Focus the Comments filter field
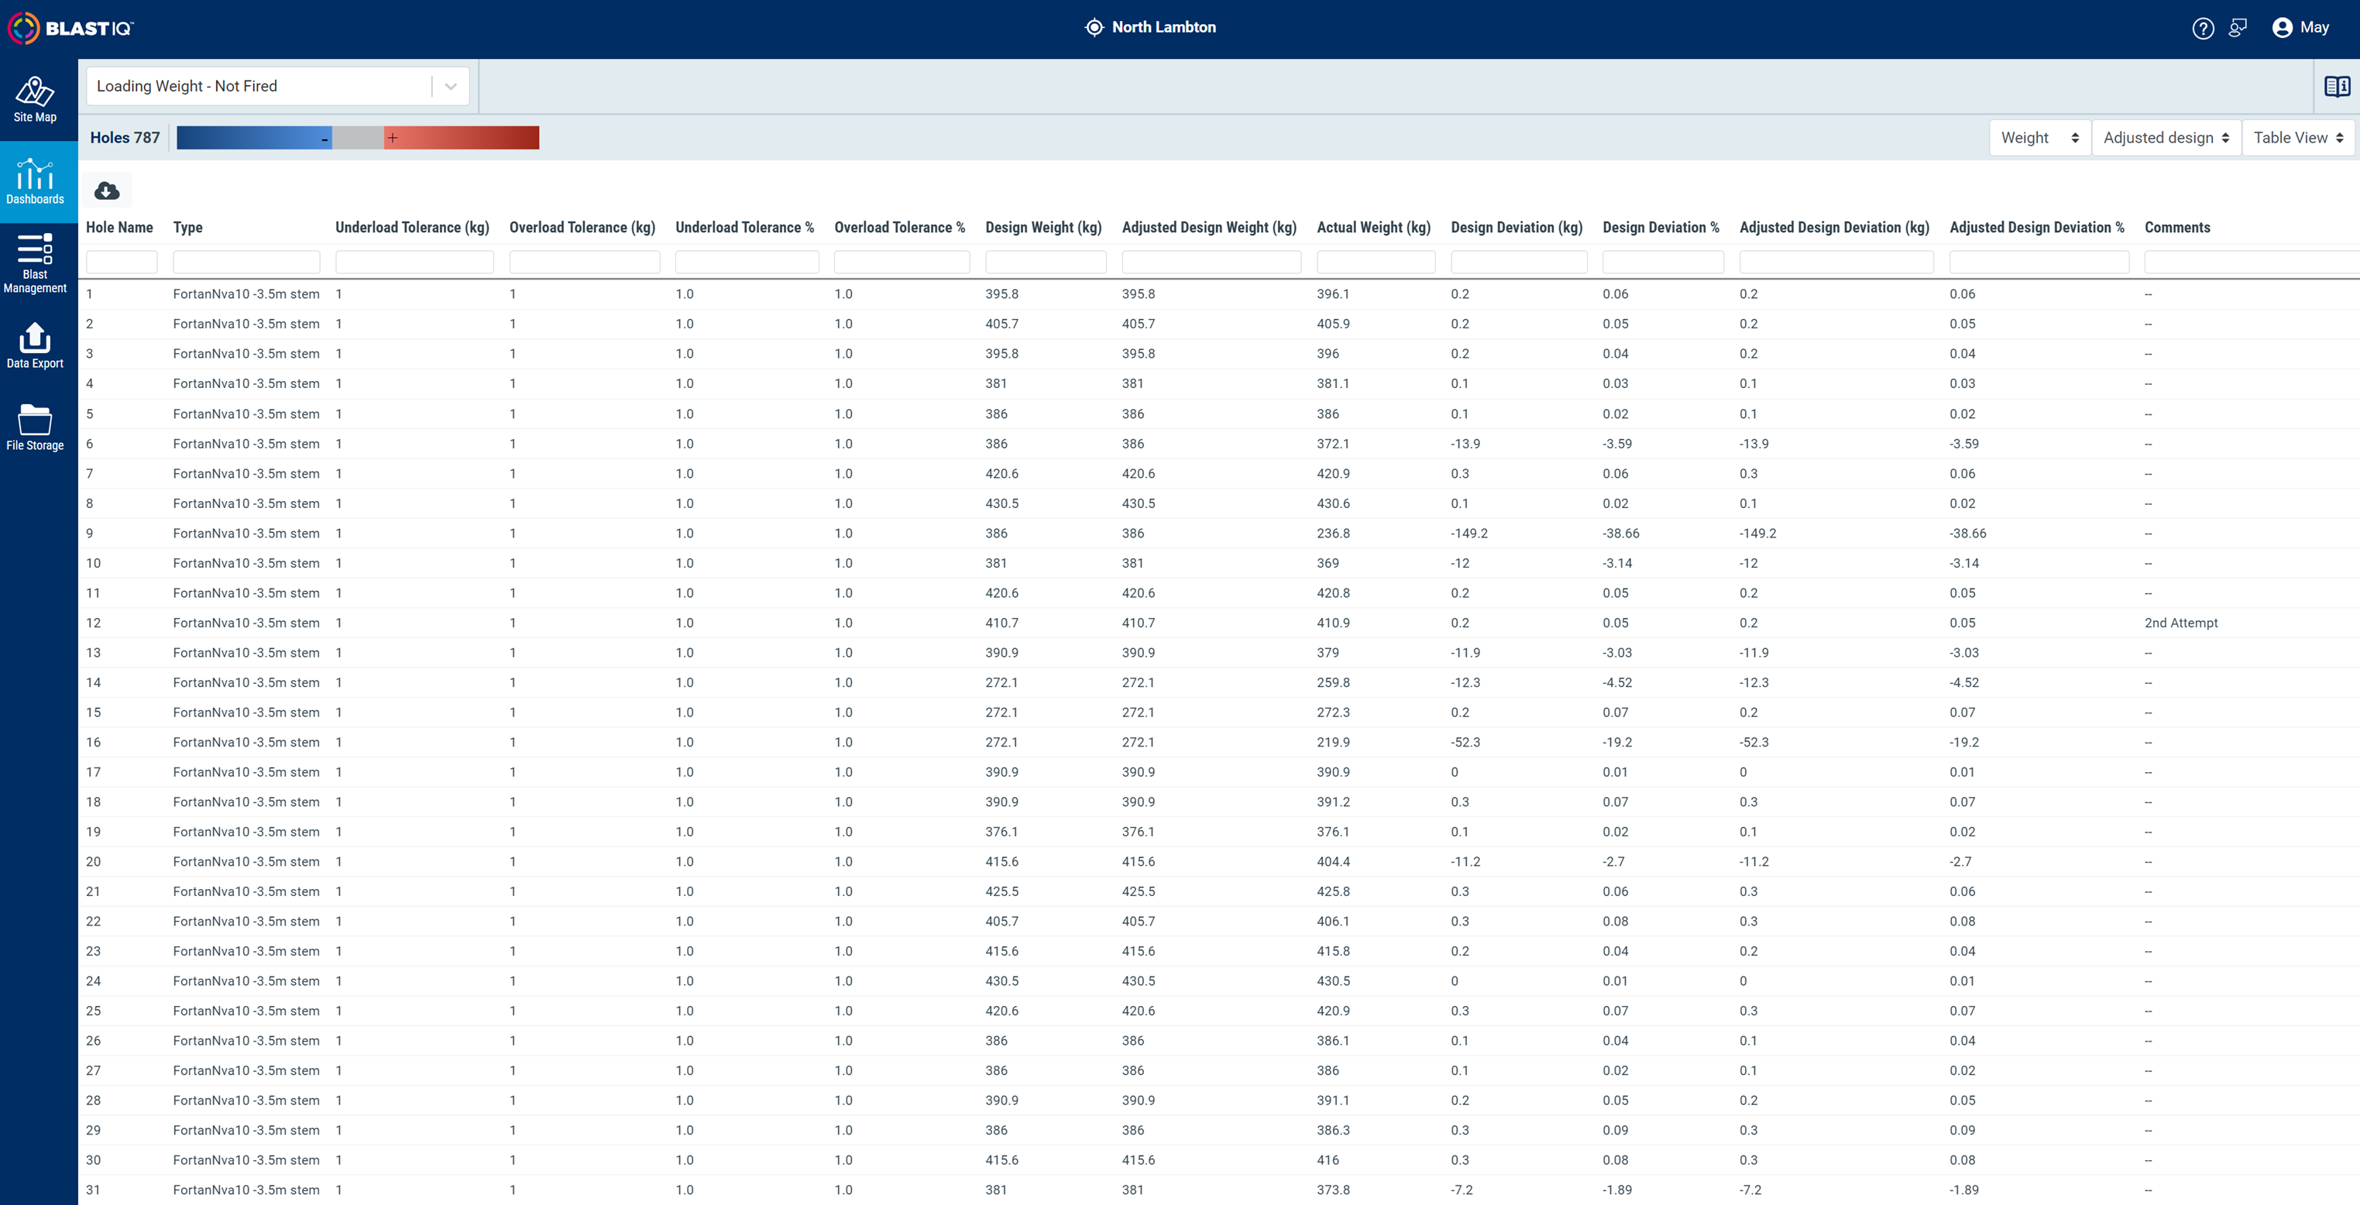 [2252, 262]
